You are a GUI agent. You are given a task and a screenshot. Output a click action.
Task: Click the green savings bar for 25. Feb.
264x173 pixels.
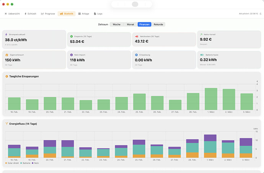coord(139,102)
